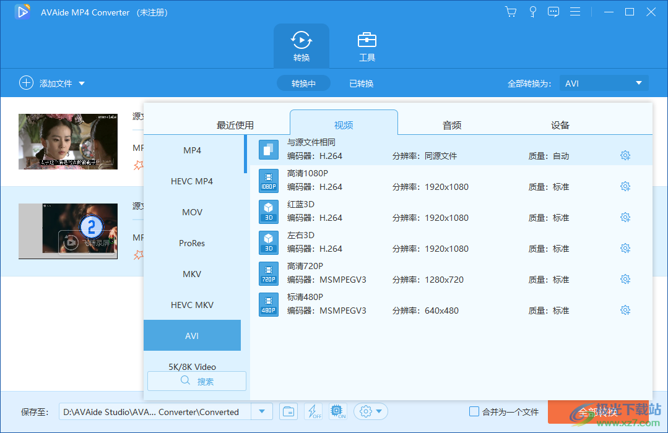668x433 pixels.
Task: Open settings gear for 标清480P preset
Action: pos(625,311)
